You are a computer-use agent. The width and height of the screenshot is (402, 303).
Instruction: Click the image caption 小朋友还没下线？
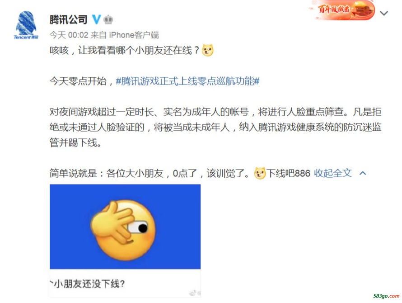click(87, 284)
